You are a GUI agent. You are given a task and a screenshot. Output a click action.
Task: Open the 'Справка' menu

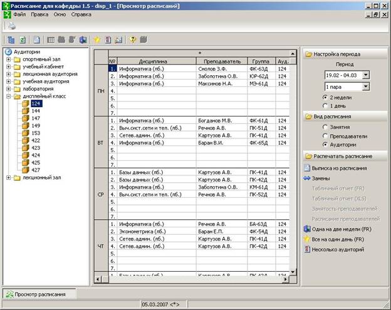(x=81, y=14)
